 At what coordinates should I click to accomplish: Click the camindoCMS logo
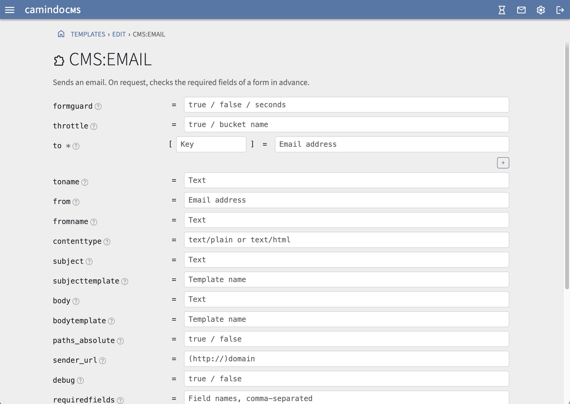tap(53, 10)
